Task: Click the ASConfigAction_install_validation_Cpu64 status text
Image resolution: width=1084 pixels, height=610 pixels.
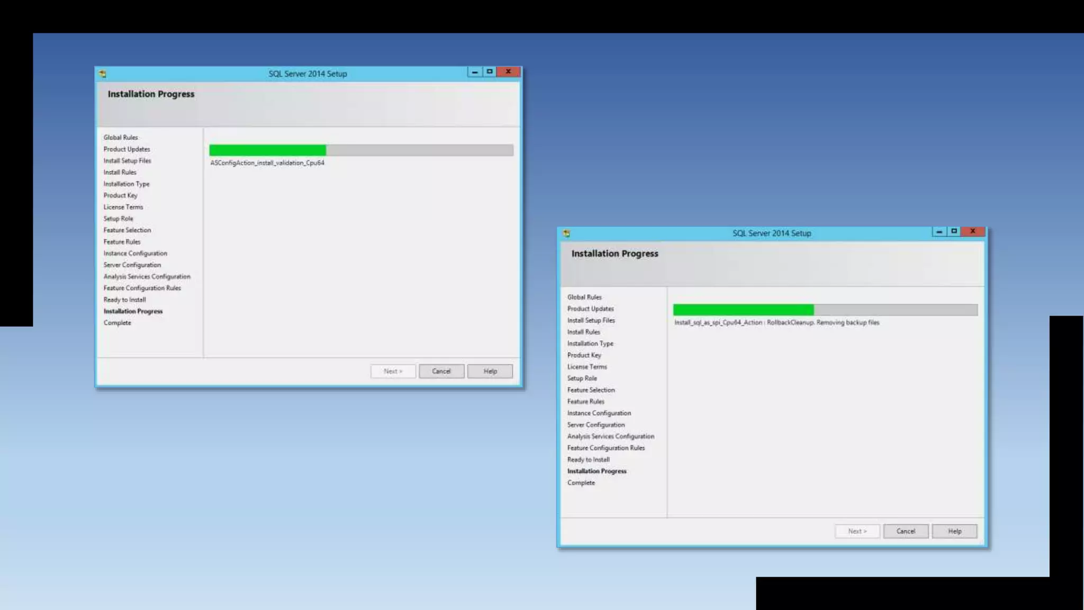Action: coord(267,163)
